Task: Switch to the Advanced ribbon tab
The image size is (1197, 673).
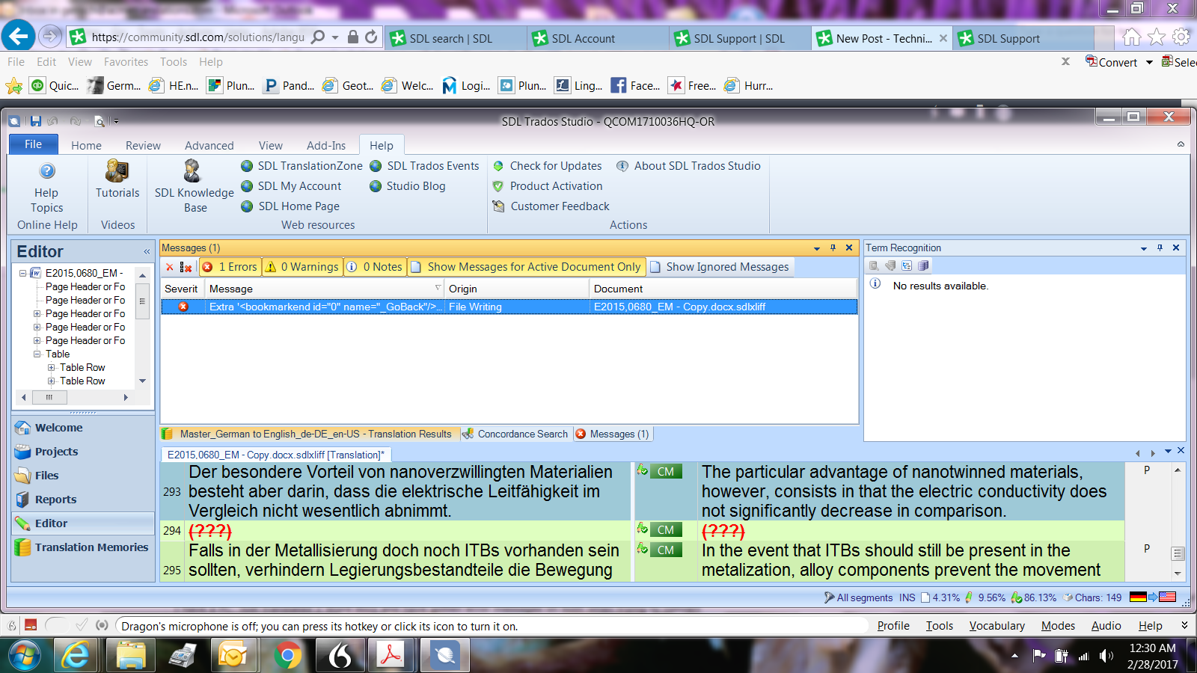Action: 209,145
